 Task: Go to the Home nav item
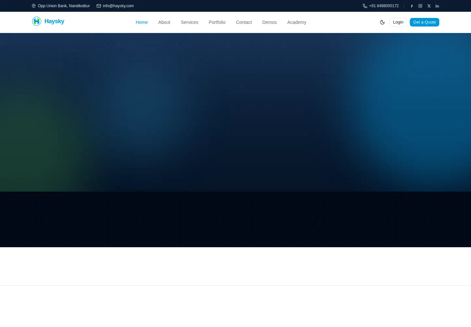tap(142, 22)
